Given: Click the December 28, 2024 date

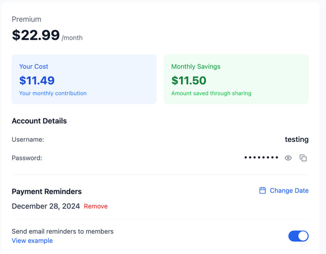Looking at the screenshot, I should point(46,206).
